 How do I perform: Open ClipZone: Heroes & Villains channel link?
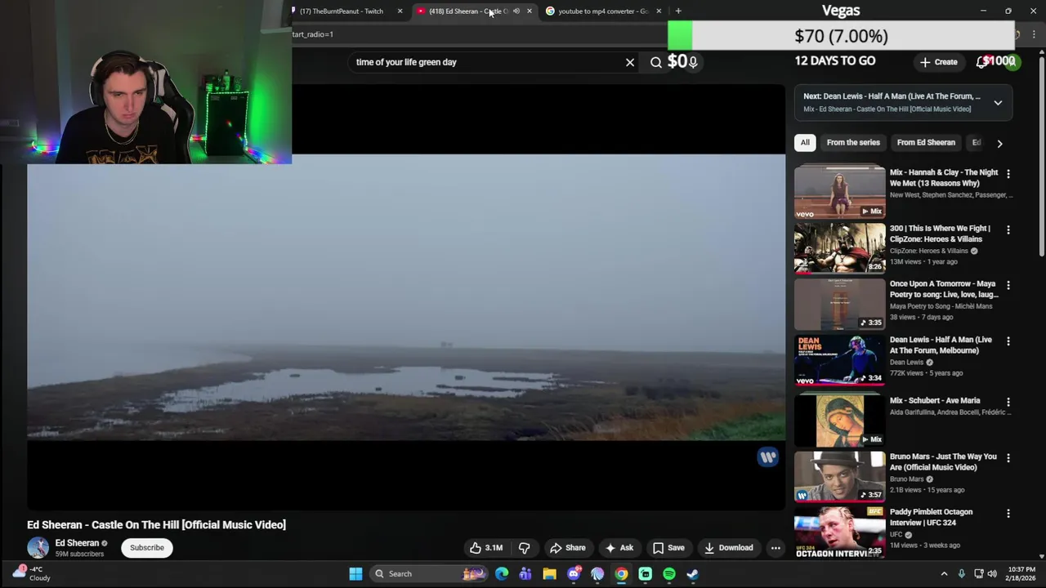pyautogui.click(x=929, y=251)
